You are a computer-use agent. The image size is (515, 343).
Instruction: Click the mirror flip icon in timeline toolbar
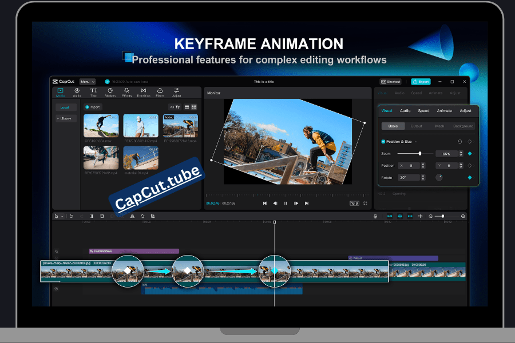click(132, 216)
